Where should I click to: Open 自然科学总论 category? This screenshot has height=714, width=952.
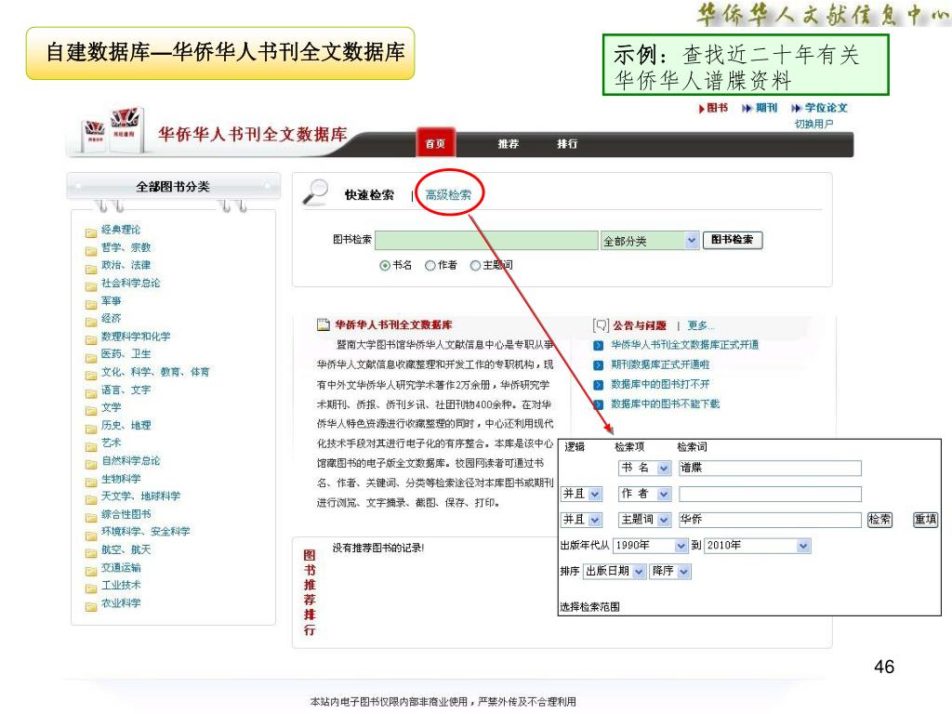130,461
